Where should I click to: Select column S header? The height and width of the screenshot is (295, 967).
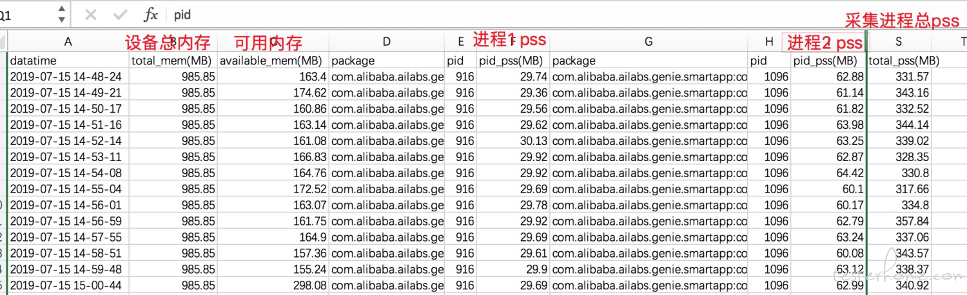pyautogui.click(x=898, y=42)
